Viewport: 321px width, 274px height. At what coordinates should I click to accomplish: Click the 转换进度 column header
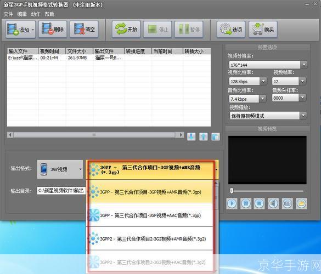(138, 51)
